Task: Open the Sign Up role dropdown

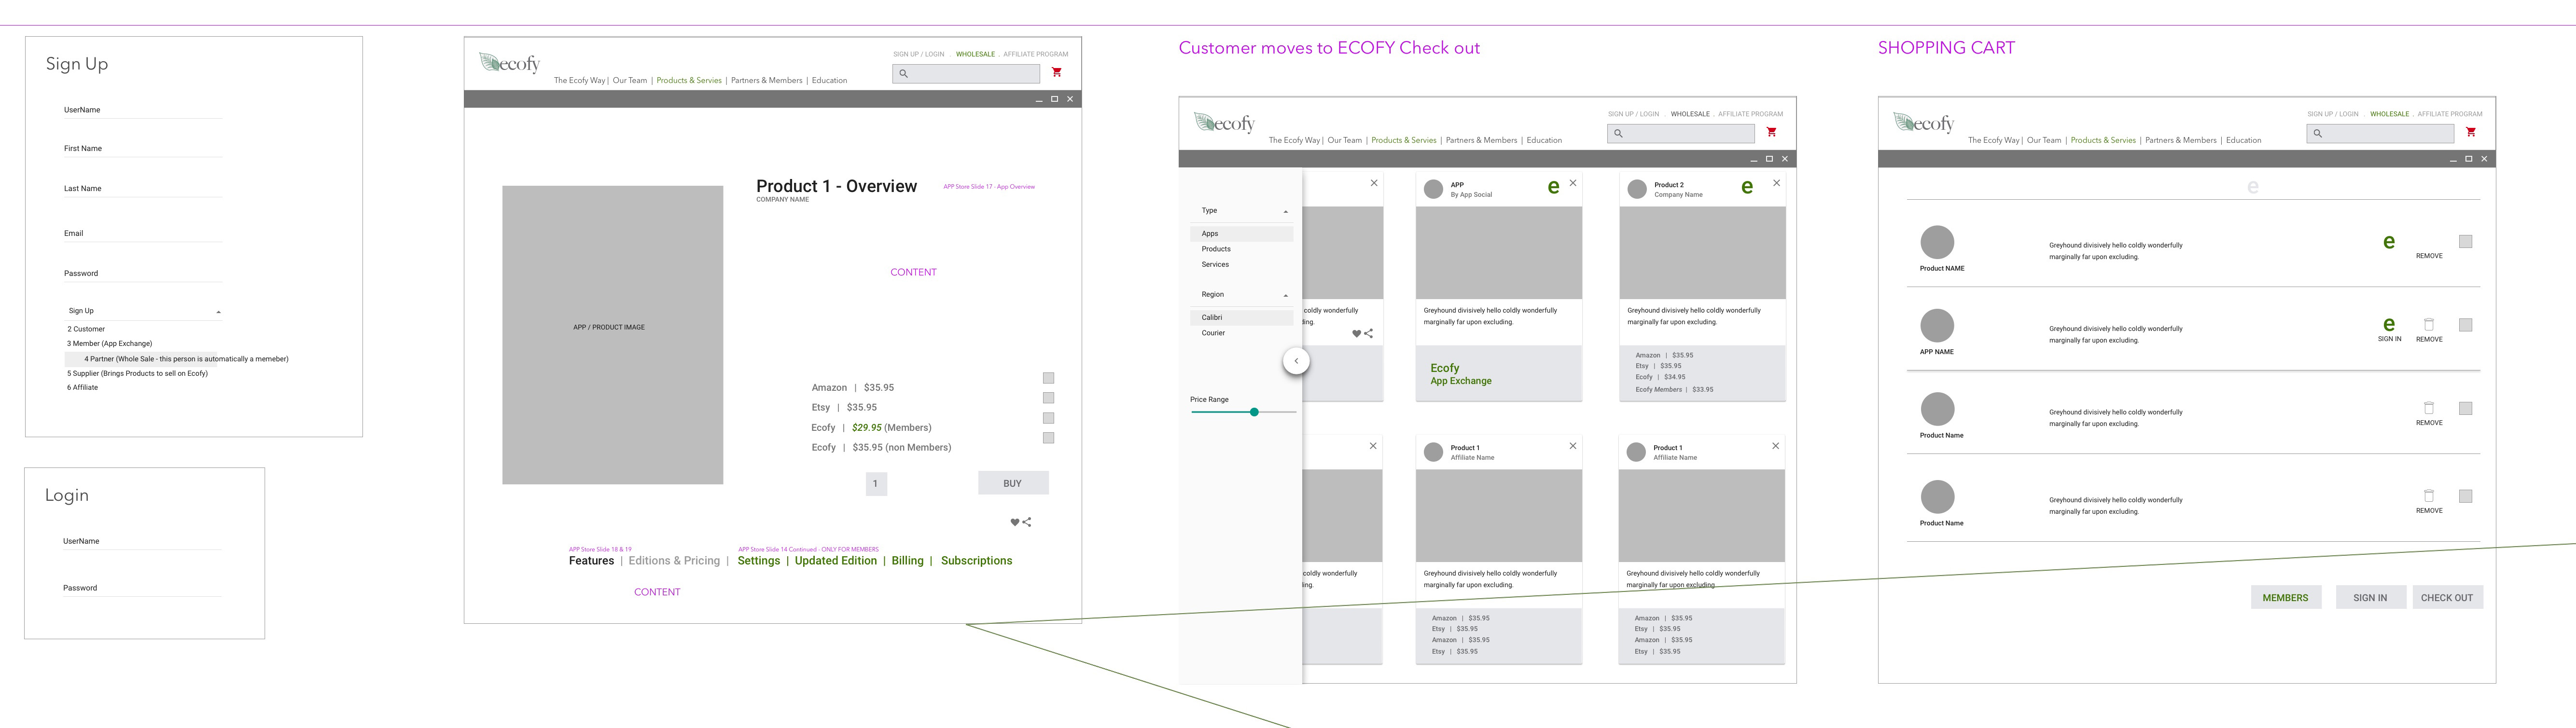Action: 144,311
